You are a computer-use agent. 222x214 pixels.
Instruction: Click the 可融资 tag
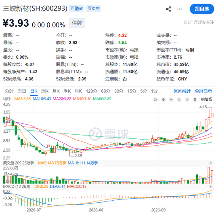77,8
